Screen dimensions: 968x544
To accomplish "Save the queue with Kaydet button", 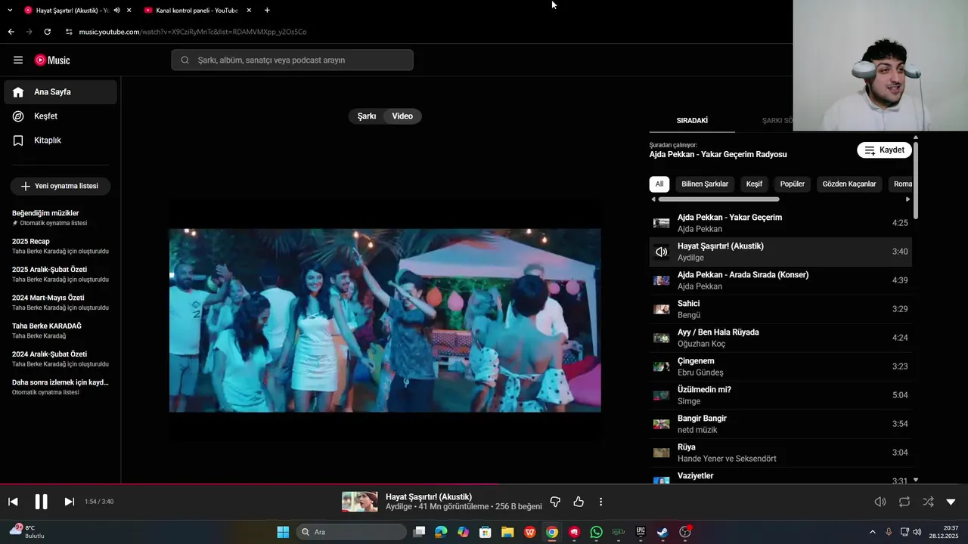I will click(884, 150).
